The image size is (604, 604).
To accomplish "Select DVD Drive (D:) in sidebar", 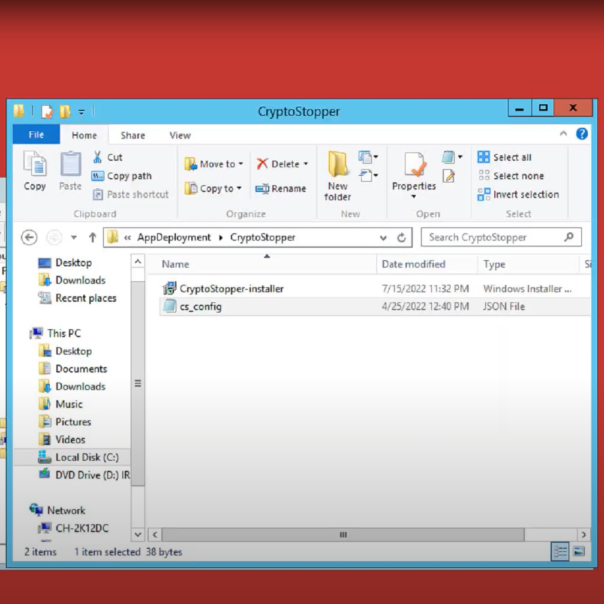I will [x=84, y=475].
